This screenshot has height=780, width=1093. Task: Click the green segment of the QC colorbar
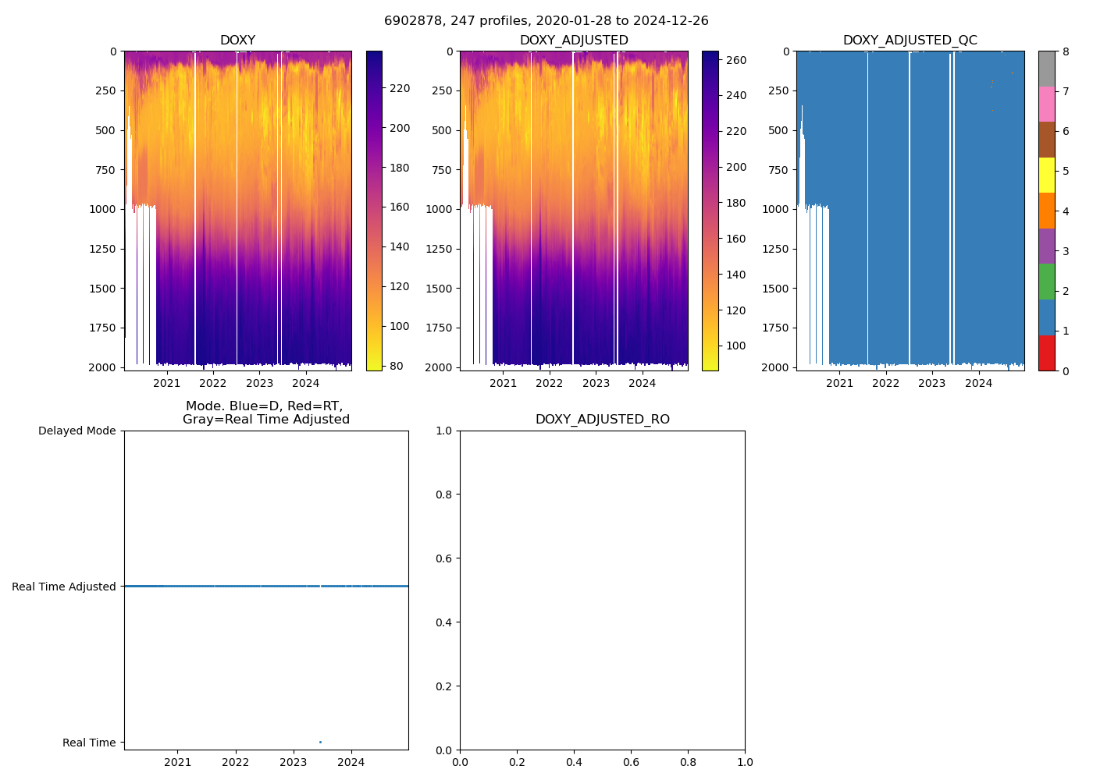coord(1046,282)
